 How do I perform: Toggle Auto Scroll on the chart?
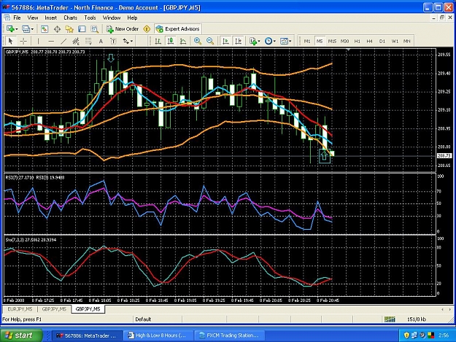[x=225, y=42]
